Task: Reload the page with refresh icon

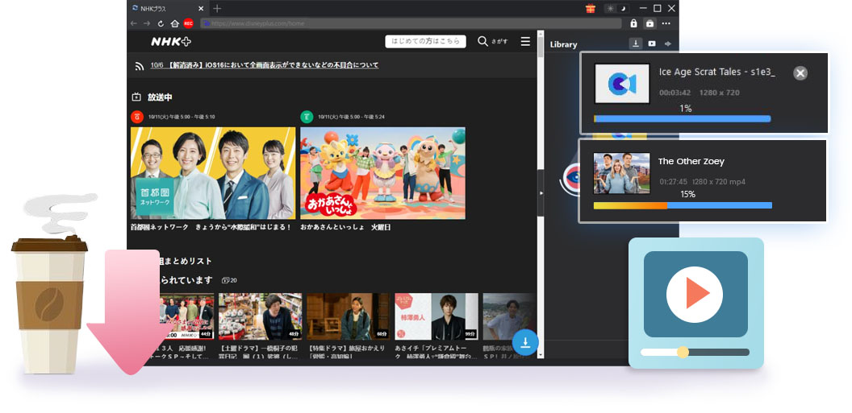Action: pyautogui.click(x=161, y=23)
